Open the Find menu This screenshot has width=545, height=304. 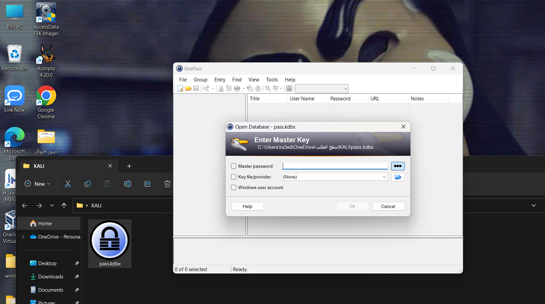tap(237, 80)
